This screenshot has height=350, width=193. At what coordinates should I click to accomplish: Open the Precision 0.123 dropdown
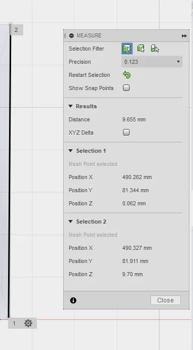coord(152,62)
